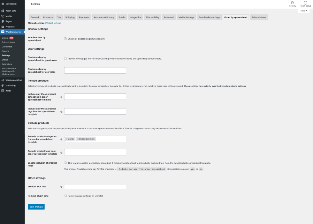Screen dimensions: 313x224
Task: Switch to the Shipping settings tab
Action: (x=70, y=17)
